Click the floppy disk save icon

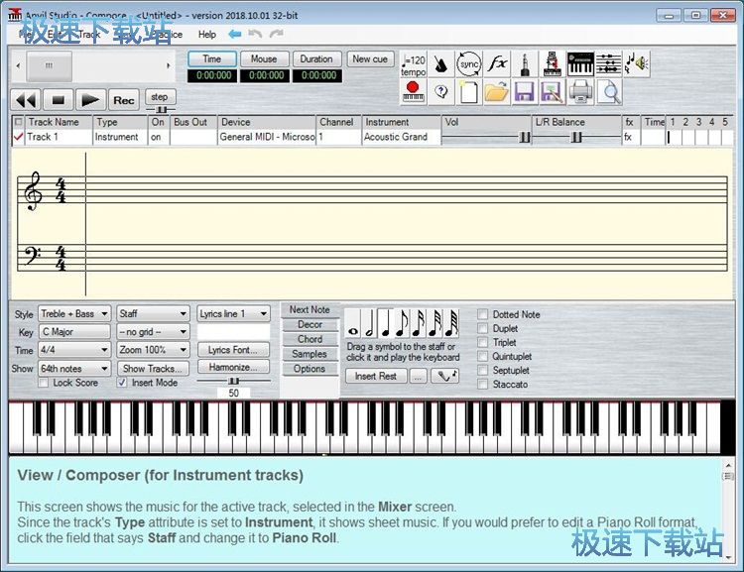click(x=525, y=93)
